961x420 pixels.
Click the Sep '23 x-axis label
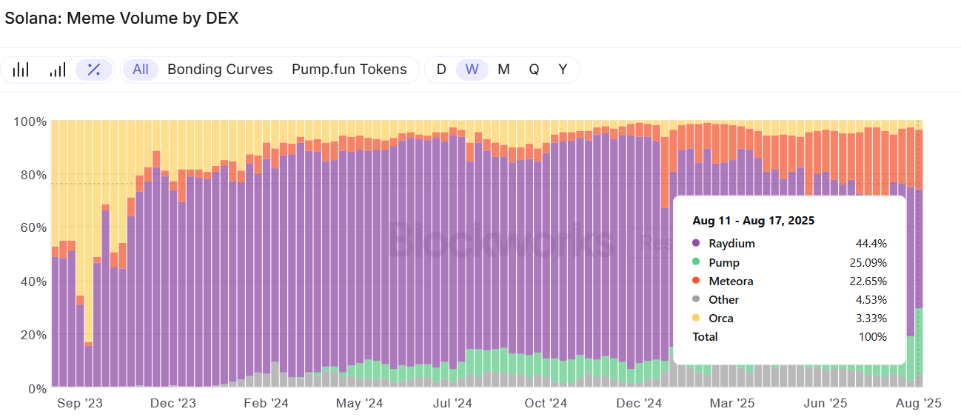click(x=80, y=403)
